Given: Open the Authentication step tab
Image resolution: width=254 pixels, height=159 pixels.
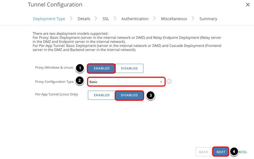Looking at the screenshot, I should point(135,19).
